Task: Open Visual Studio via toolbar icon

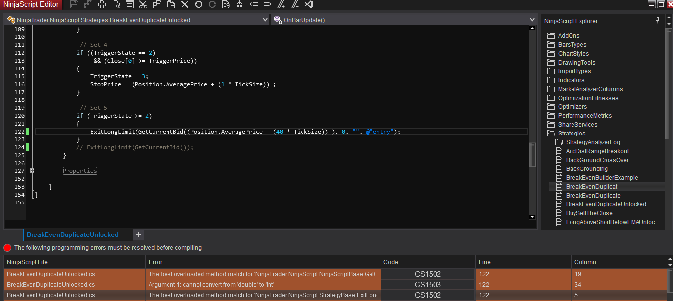Action: 309,5
